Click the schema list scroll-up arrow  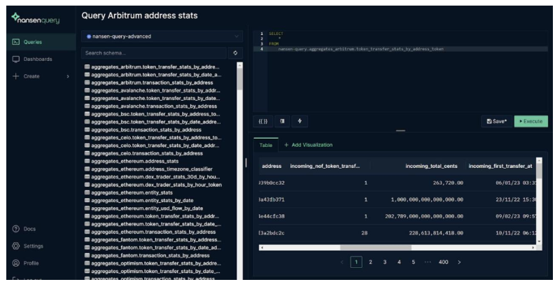240,66
